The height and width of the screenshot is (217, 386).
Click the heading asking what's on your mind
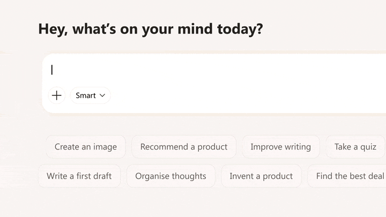(x=150, y=29)
